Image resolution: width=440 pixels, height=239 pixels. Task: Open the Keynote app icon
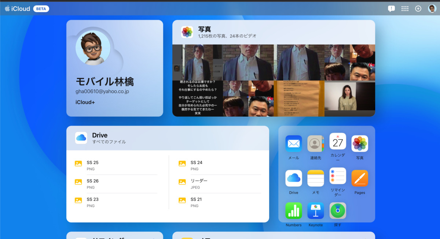point(316,210)
